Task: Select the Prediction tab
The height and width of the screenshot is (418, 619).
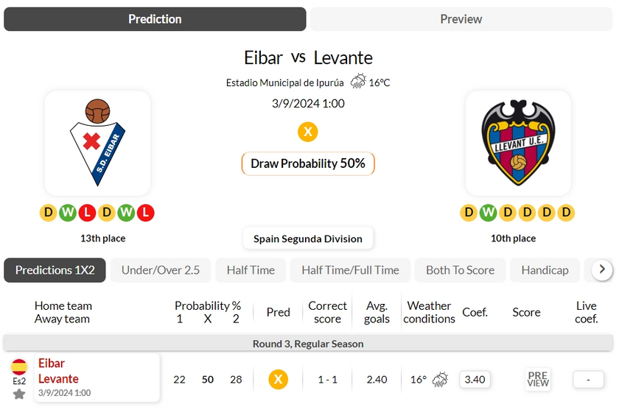Action: [155, 19]
